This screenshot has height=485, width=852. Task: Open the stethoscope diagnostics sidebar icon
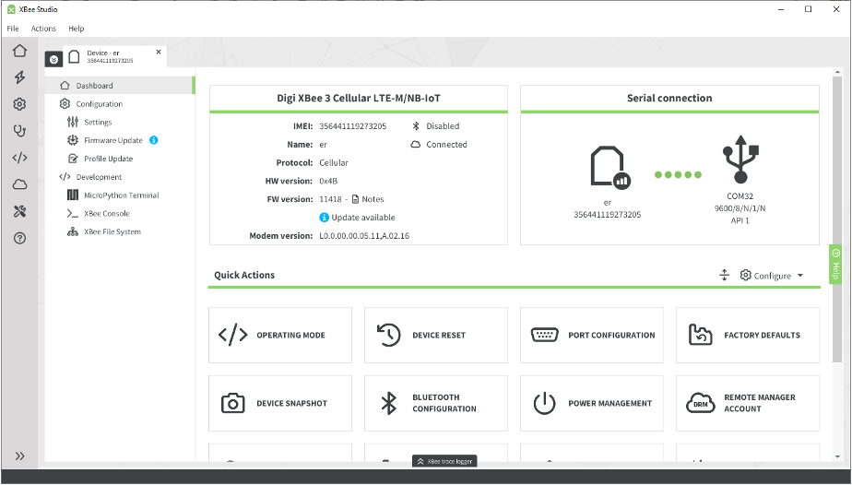[x=19, y=131]
